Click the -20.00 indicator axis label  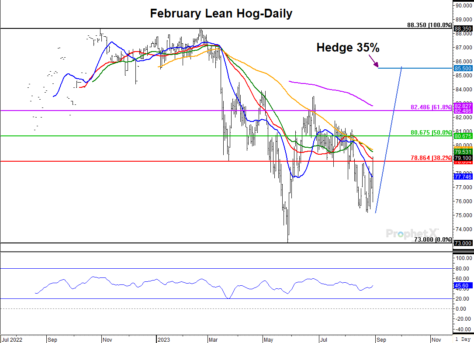[463, 319]
